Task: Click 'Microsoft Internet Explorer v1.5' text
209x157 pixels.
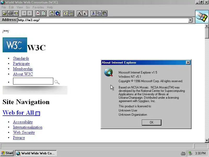Action: pos(138,72)
